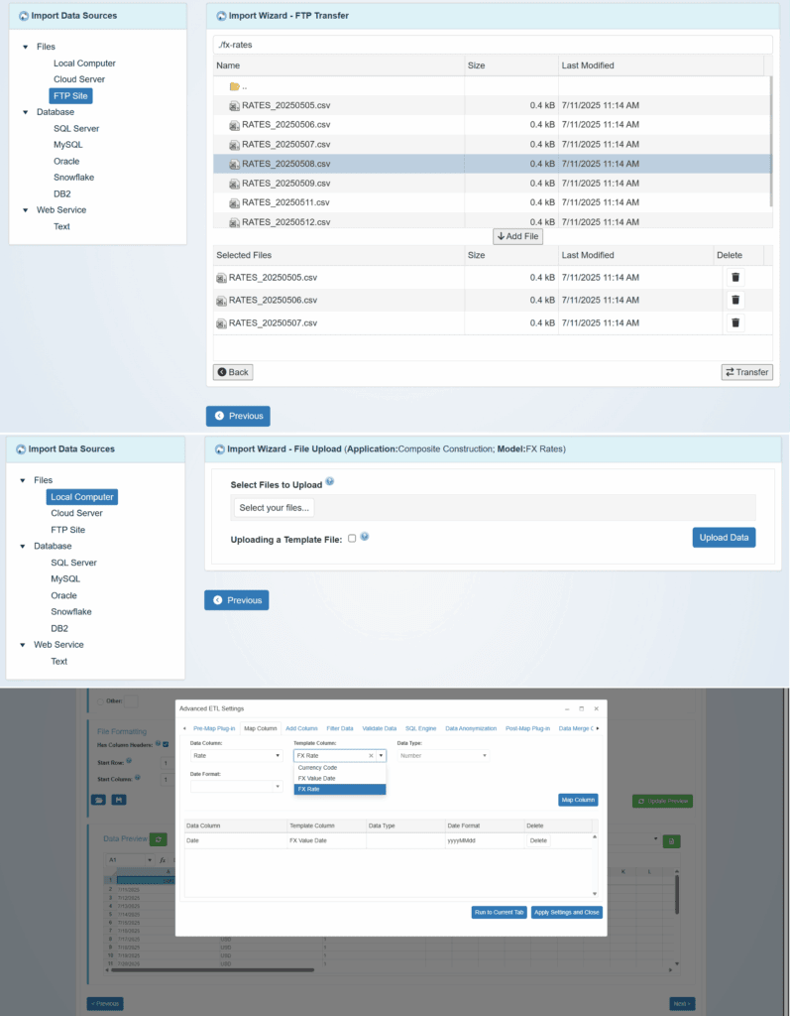The width and height of the screenshot is (790, 1016).
Task: Switch to the Filter Data tab
Action: point(340,728)
